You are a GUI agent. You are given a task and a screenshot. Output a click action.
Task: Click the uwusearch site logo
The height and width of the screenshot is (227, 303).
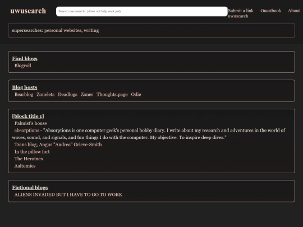[28, 11]
